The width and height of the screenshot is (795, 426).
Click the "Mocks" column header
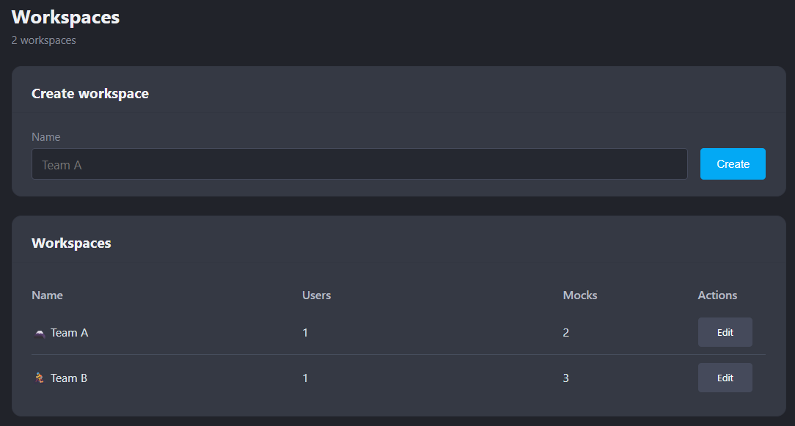[x=580, y=295]
